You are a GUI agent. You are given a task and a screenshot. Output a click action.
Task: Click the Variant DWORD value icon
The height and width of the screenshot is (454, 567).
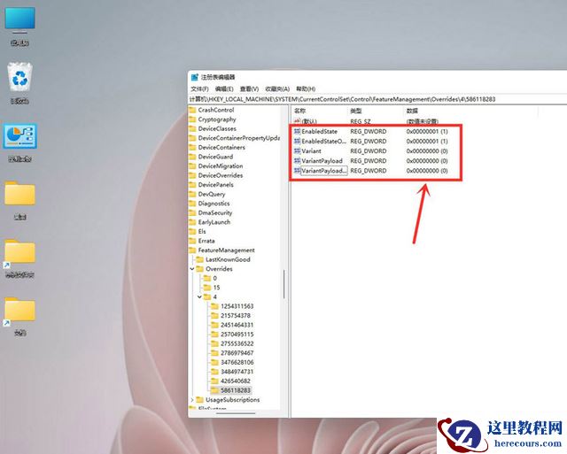[x=298, y=150]
